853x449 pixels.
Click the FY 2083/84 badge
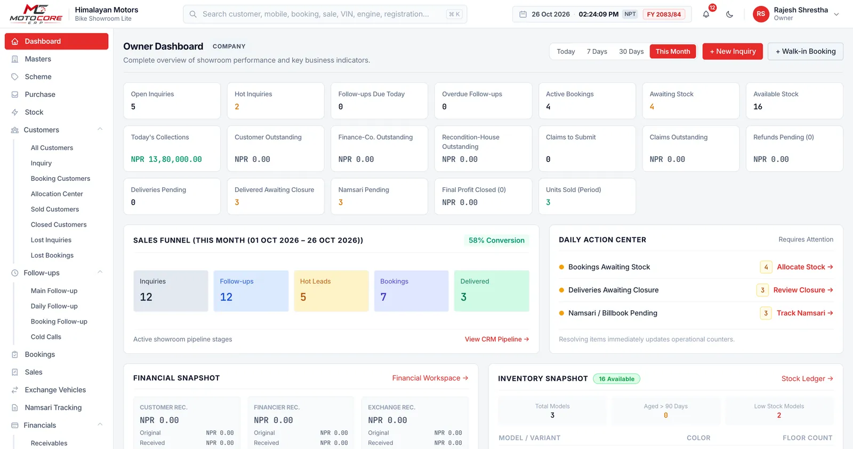point(664,14)
